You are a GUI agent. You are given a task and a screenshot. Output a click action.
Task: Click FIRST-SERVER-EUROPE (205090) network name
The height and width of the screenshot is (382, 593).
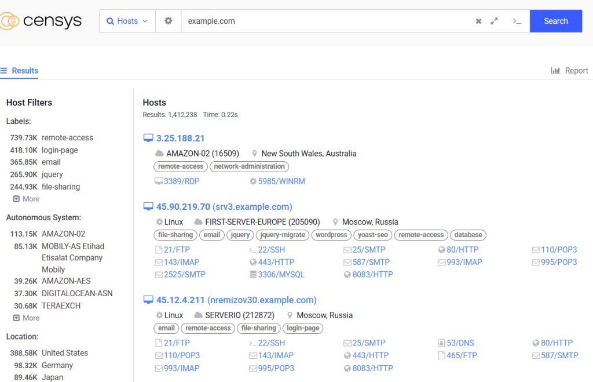click(x=262, y=222)
